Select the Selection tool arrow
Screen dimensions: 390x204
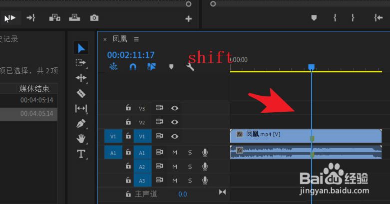81,48
